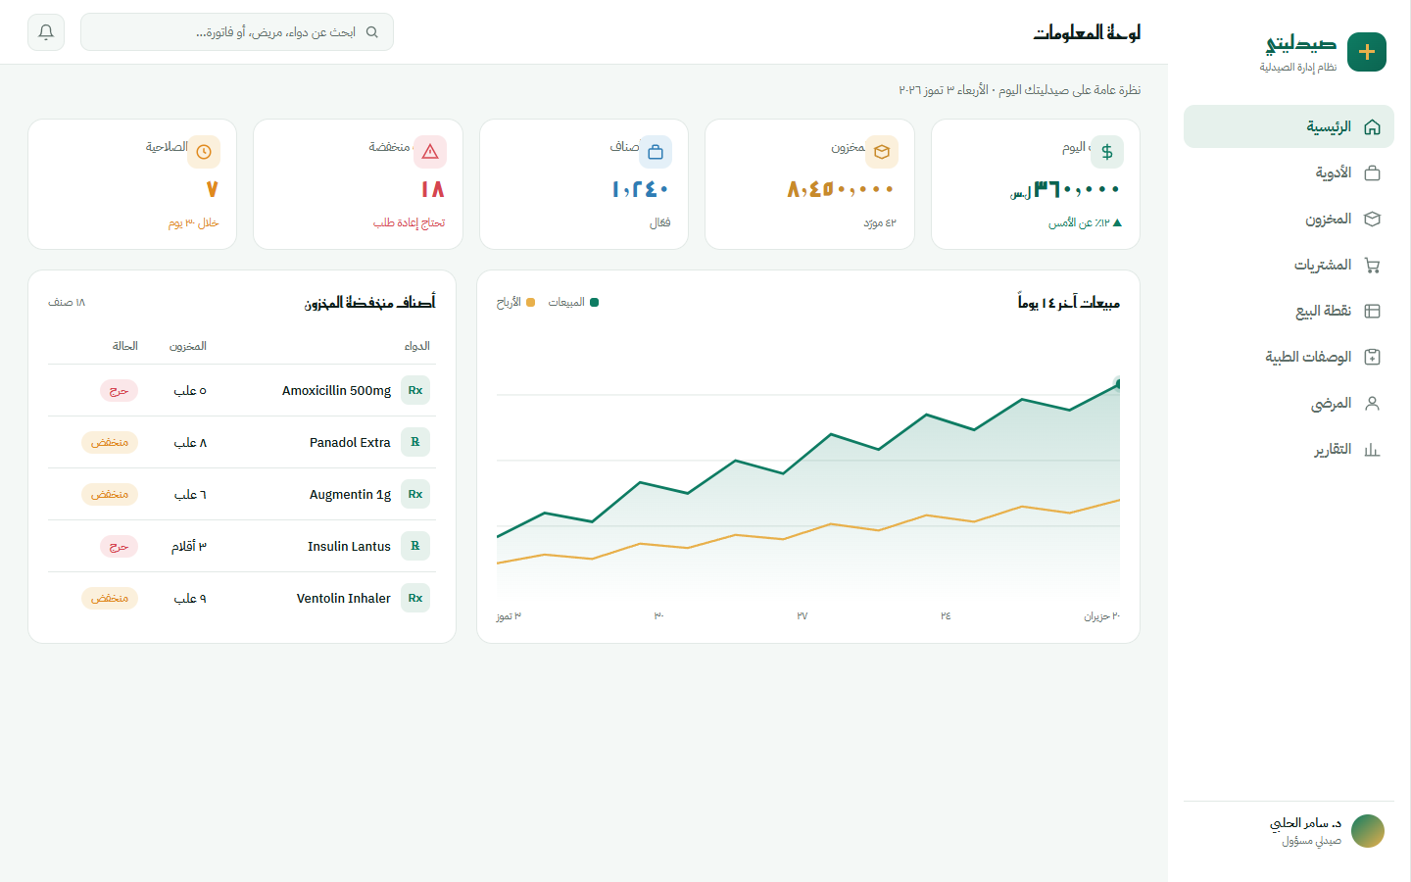Click the ٣ أقلام stock quantity cell
This screenshot has width=1411, height=882.
pyautogui.click(x=189, y=546)
